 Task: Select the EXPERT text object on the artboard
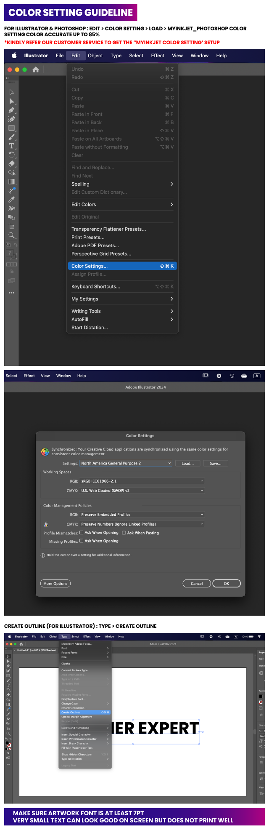tap(169, 728)
